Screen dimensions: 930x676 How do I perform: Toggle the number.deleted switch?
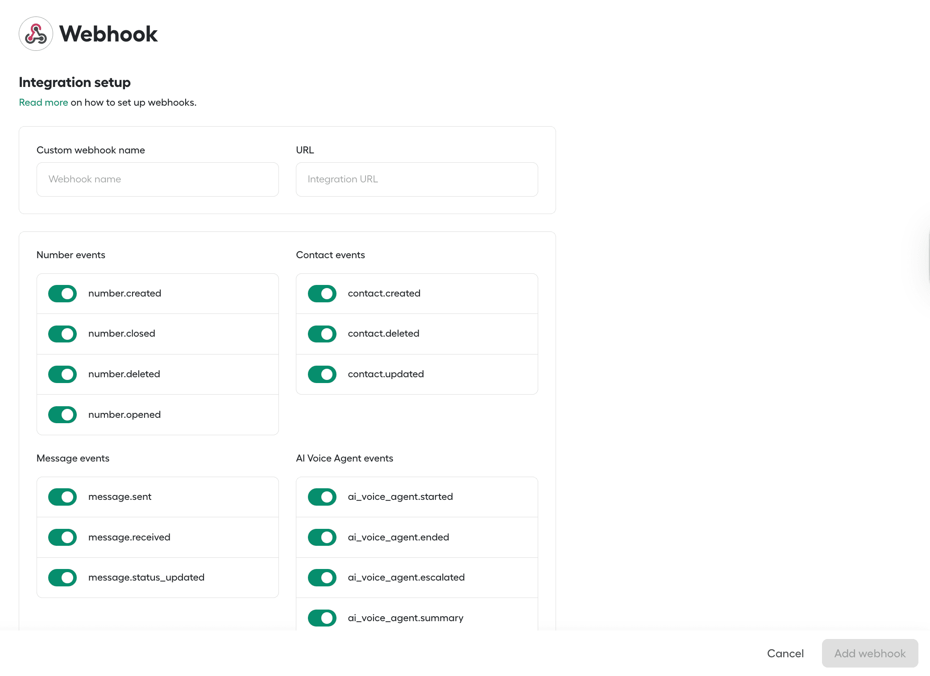(x=62, y=375)
